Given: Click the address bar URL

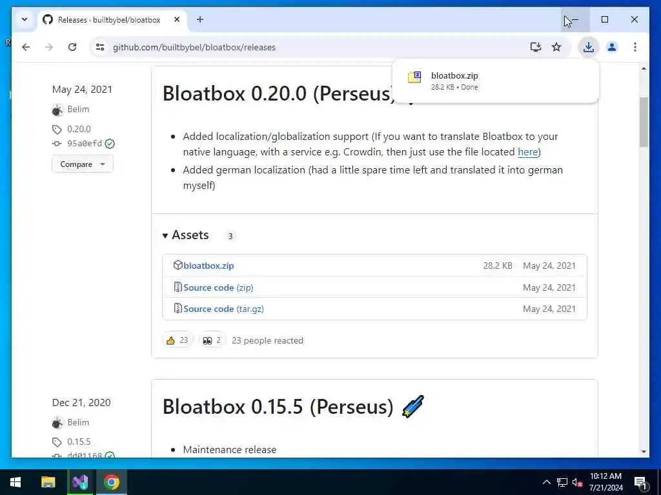Looking at the screenshot, I should pos(194,47).
